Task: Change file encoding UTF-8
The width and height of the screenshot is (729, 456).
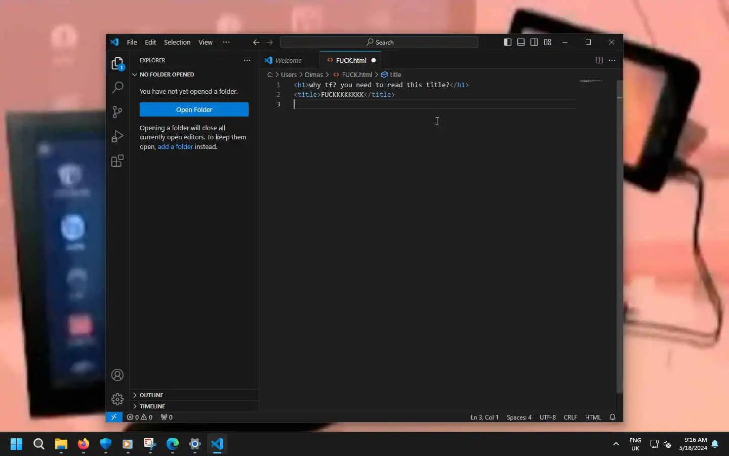Action: (547, 417)
